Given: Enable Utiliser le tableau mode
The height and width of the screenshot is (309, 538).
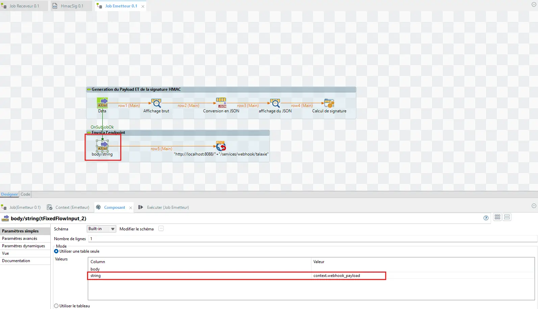Looking at the screenshot, I should click(x=56, y=306).
